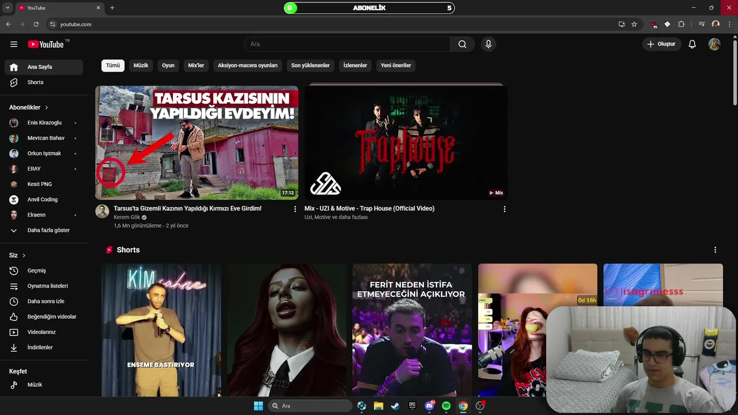The height and width of the screenshot is (415, 738).
Task: Open Elraenn subscription channel
Action: click(x=44, y=215)
